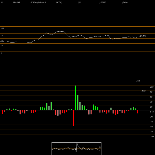This screenshot has width=155, height=155.
Task: Click the 'SI(TM)' header label
Action: point(59,2)
